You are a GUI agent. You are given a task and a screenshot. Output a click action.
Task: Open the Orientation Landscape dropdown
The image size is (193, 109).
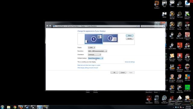(x=94, y=54)
